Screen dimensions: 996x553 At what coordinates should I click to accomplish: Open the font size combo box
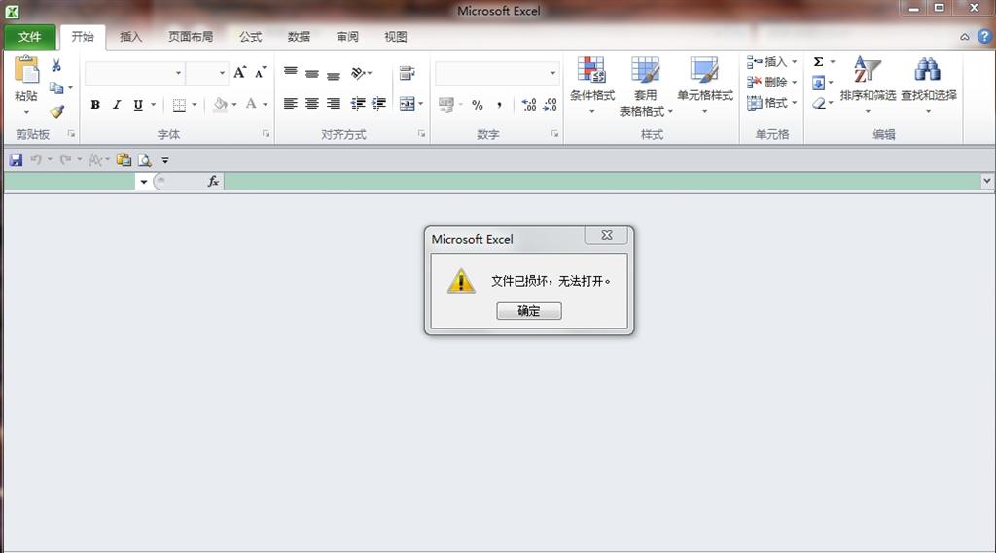coord(207,73)
